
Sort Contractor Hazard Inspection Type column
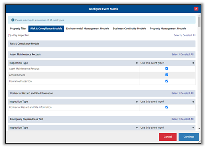pos(137,102)
